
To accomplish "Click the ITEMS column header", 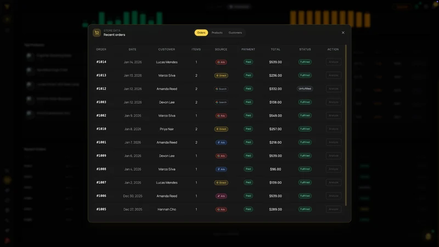I will coord(196,49).
